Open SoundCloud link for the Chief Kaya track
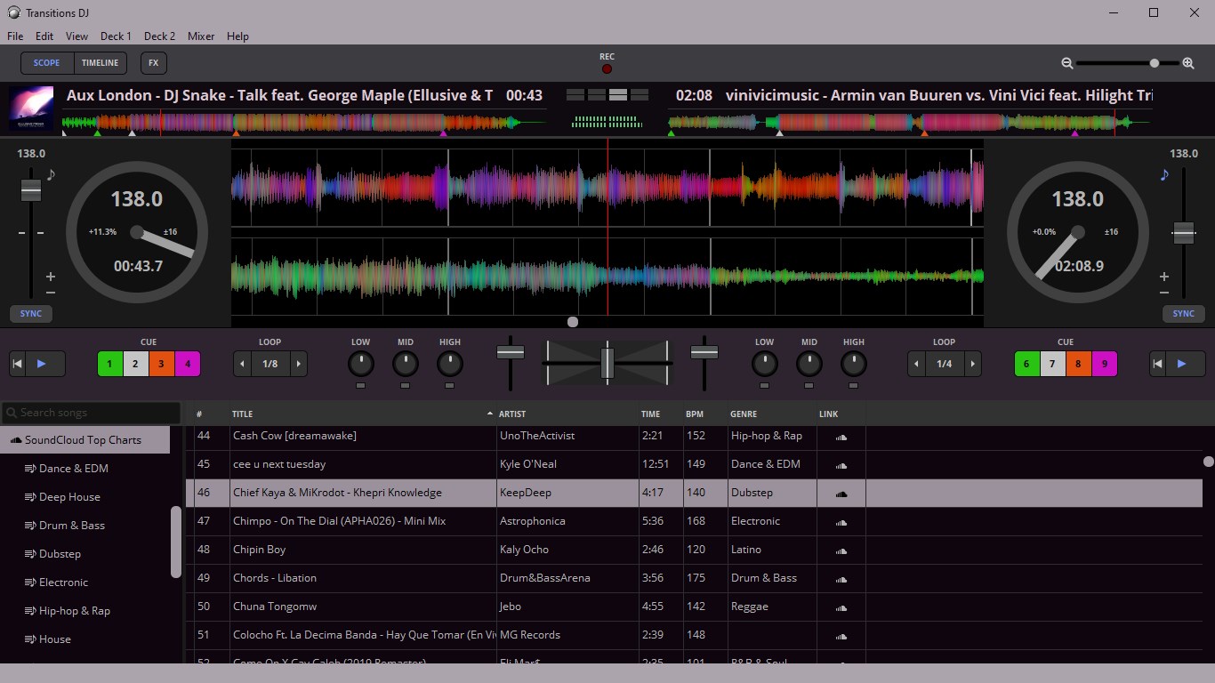The width and height of the screenshot is (1215, 683). pos(841,493)
